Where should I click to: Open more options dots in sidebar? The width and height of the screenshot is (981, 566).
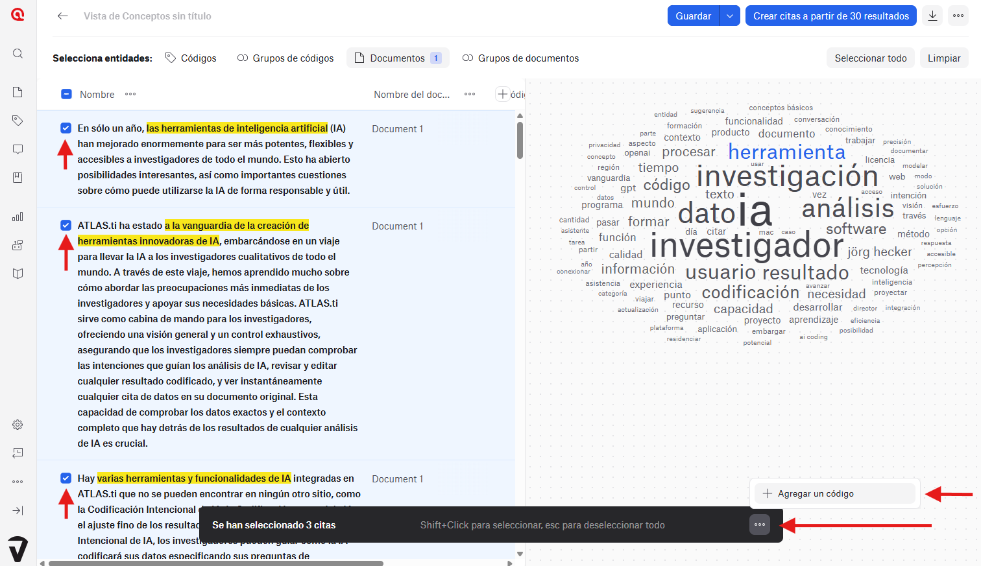[x=18, y=482]
